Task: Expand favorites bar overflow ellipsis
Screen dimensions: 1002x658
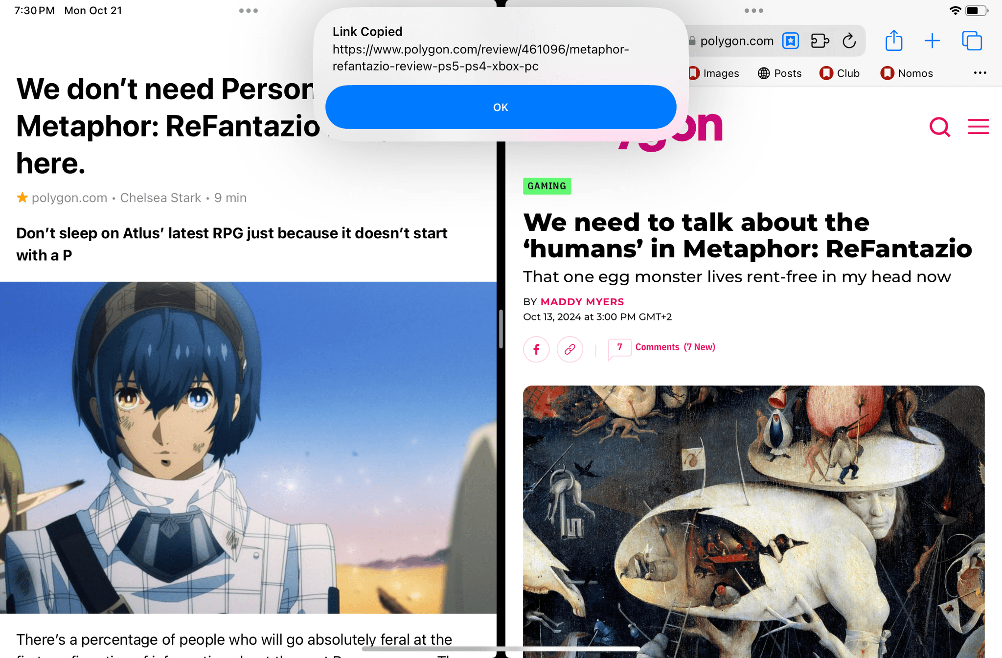Action: 980,73
